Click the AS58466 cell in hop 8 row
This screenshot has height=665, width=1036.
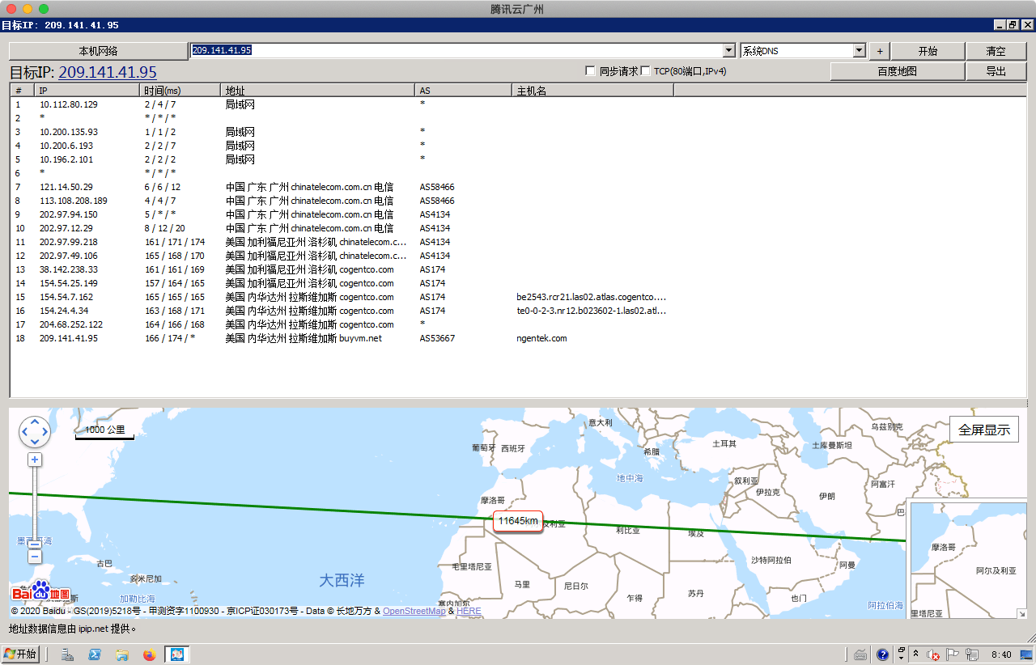437,201
